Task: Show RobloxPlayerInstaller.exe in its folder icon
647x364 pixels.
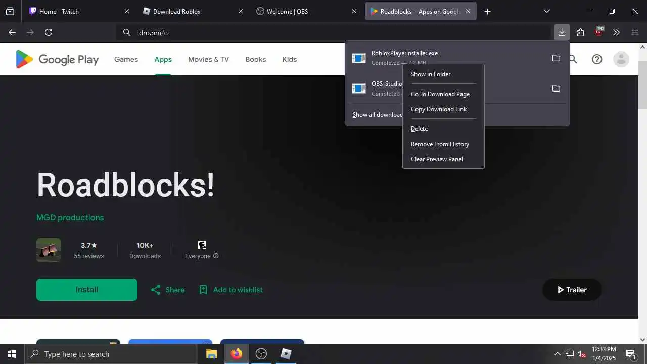Action: 556,58
